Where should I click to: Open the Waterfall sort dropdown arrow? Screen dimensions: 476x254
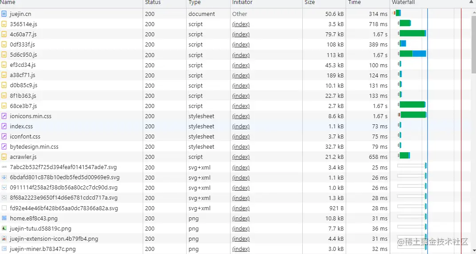471,2
